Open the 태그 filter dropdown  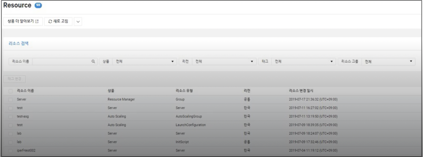303,62
